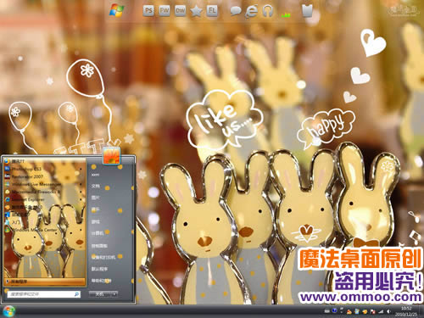Open the arrow next to 关机 button
The width and height of the screenshot is (424, 318).
click(114, 294)
